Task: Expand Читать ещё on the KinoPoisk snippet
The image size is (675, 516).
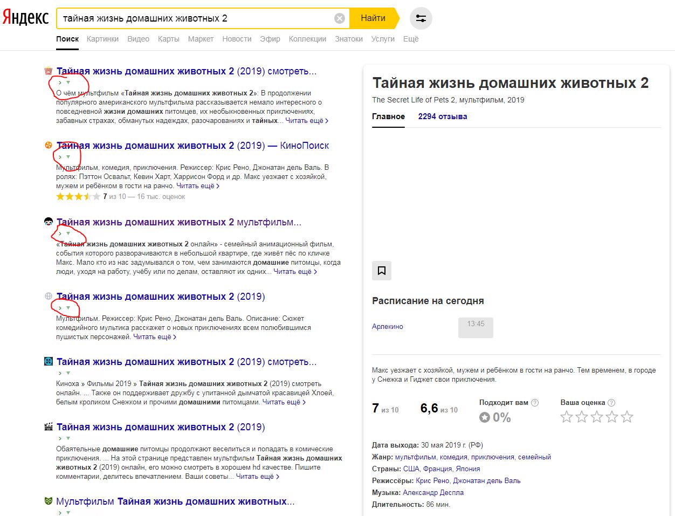Action: (198, 186)
